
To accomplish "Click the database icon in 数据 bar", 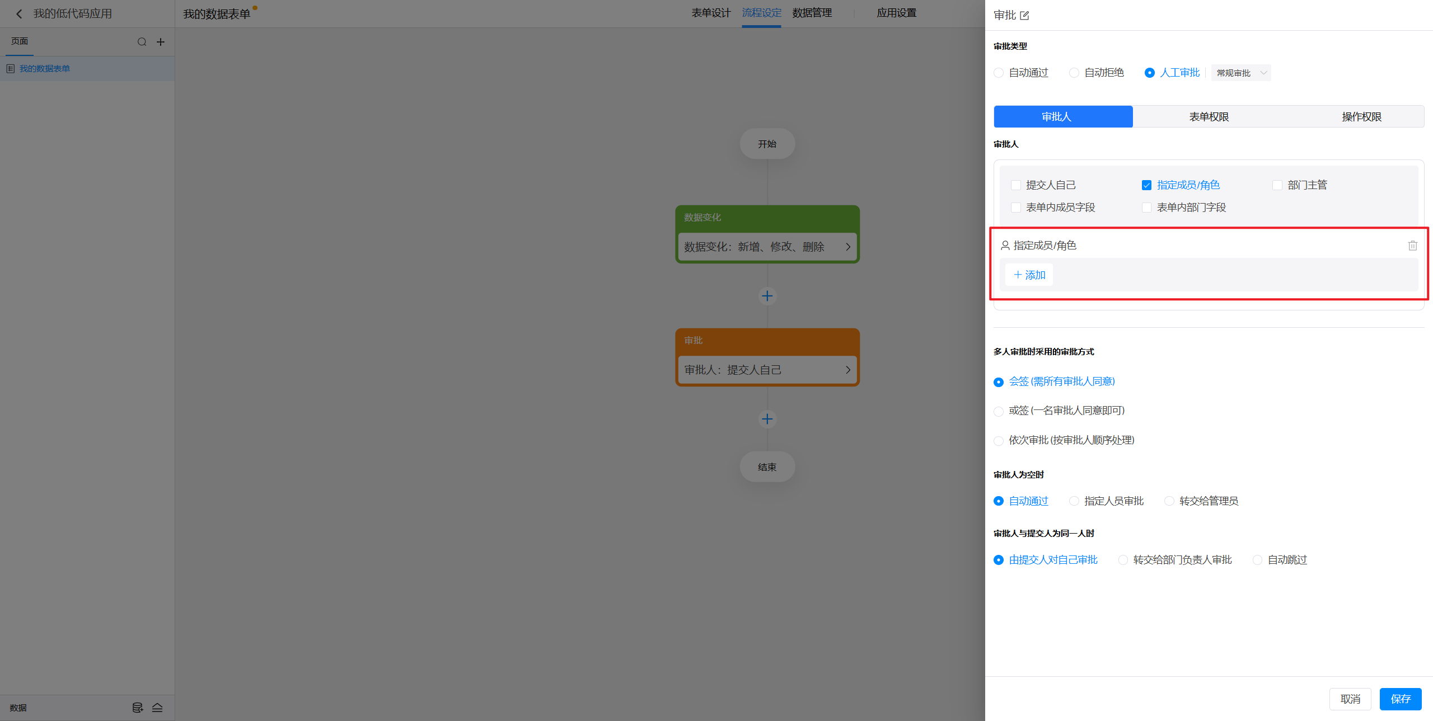I will pyautogui.click(x=137, y=708).
